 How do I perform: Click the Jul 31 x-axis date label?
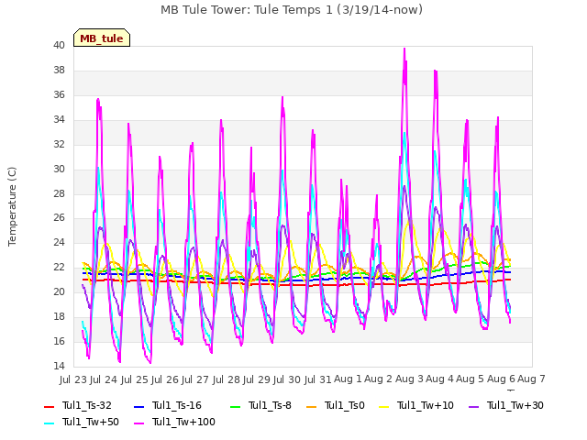pyautogui.click(x=318, y=379)
